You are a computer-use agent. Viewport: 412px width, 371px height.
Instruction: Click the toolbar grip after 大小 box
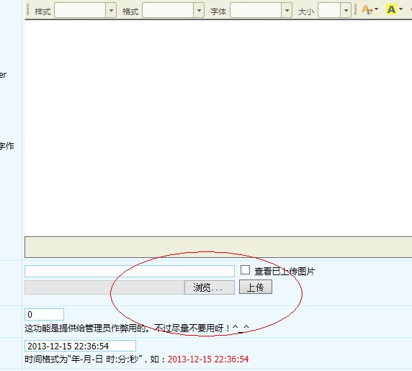356,9
